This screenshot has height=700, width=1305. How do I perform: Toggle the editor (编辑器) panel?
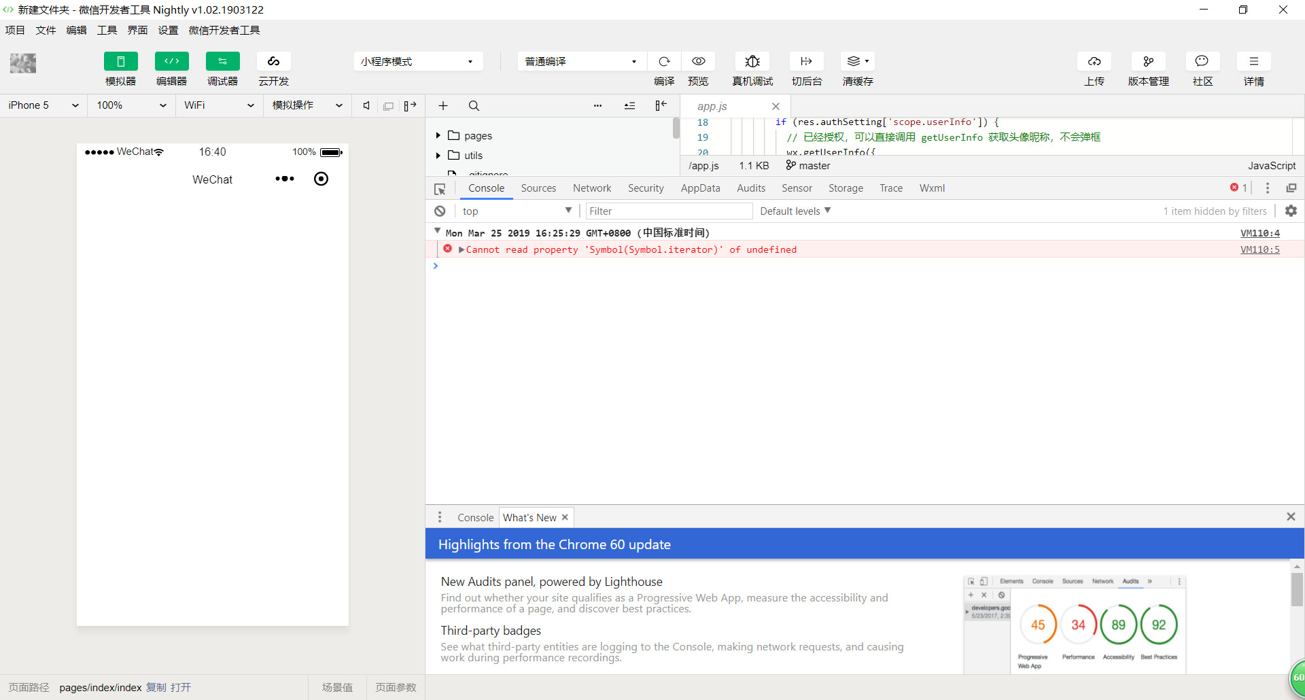tap(171, 61)
